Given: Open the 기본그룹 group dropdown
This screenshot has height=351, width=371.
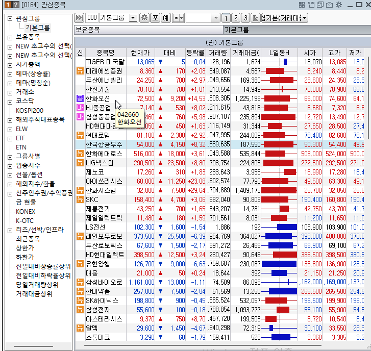Looking at the screenshot, I should click(x=133, y=18).
